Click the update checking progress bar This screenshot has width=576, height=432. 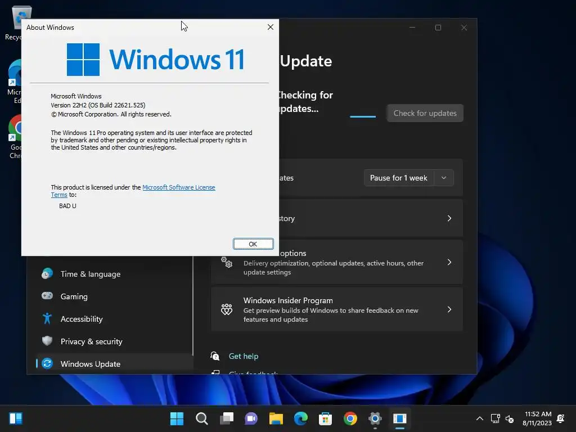coord(363,116)
